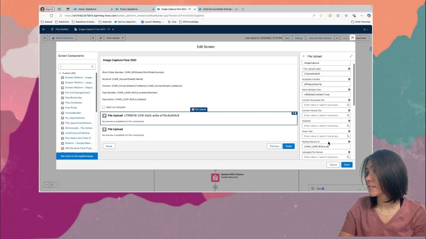Click the search icon in Hover Text field
Image resolution: width=426 pixels, height=239 pixels.
click(348, 136)
